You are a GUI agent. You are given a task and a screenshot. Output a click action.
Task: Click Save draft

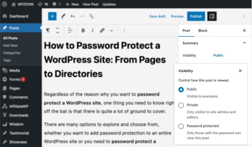coord(157,16)
